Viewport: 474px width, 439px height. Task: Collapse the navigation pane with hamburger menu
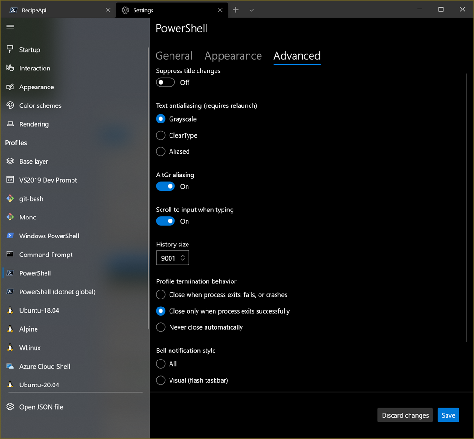(10, 26)
